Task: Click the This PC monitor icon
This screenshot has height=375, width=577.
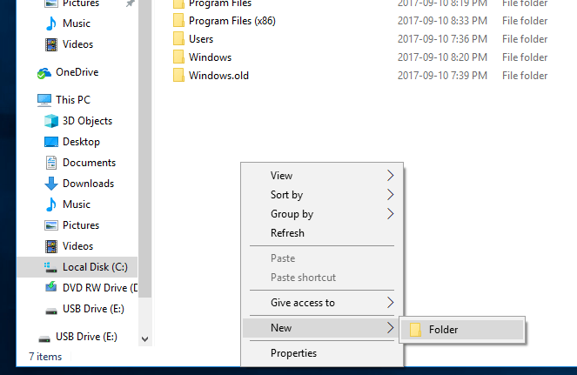Action: point(44,100)
